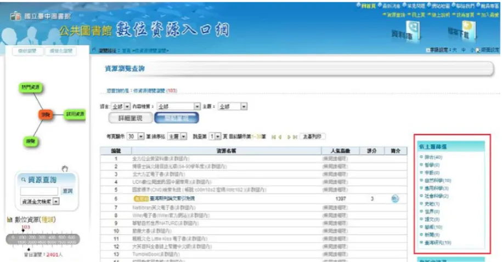Filter by 社會科學(2) subject
The width and height of the screenshot is (502, 262).
coord(436,196)
